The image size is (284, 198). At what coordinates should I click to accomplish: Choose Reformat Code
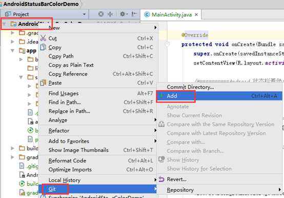[x=98, y=161]
